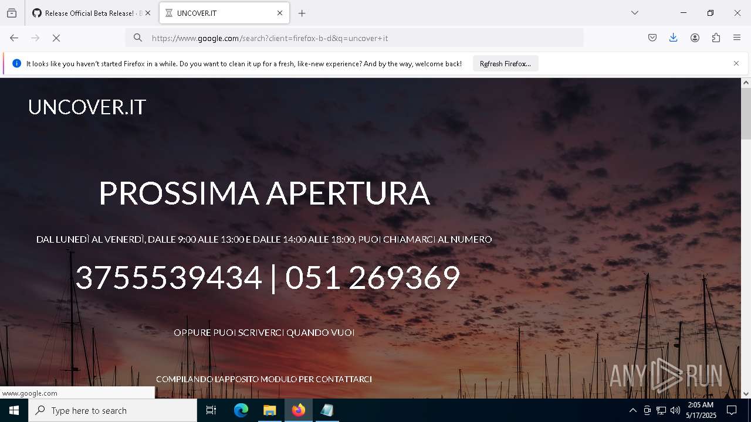Image resolution: width=751 pixels, height=422 pixels.
Task: Go back to previous page
Action: (x=14, y=38)
